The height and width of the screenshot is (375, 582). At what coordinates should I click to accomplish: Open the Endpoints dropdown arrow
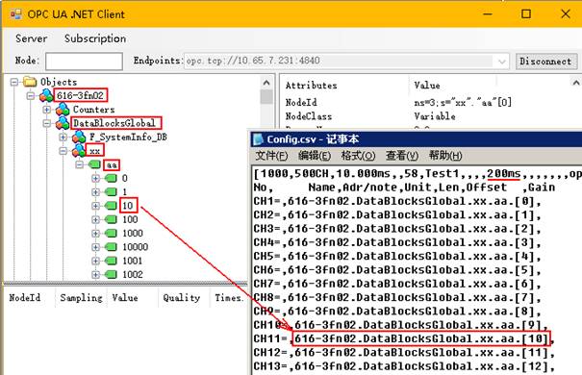pyautogui.click(x=501, y=62)
